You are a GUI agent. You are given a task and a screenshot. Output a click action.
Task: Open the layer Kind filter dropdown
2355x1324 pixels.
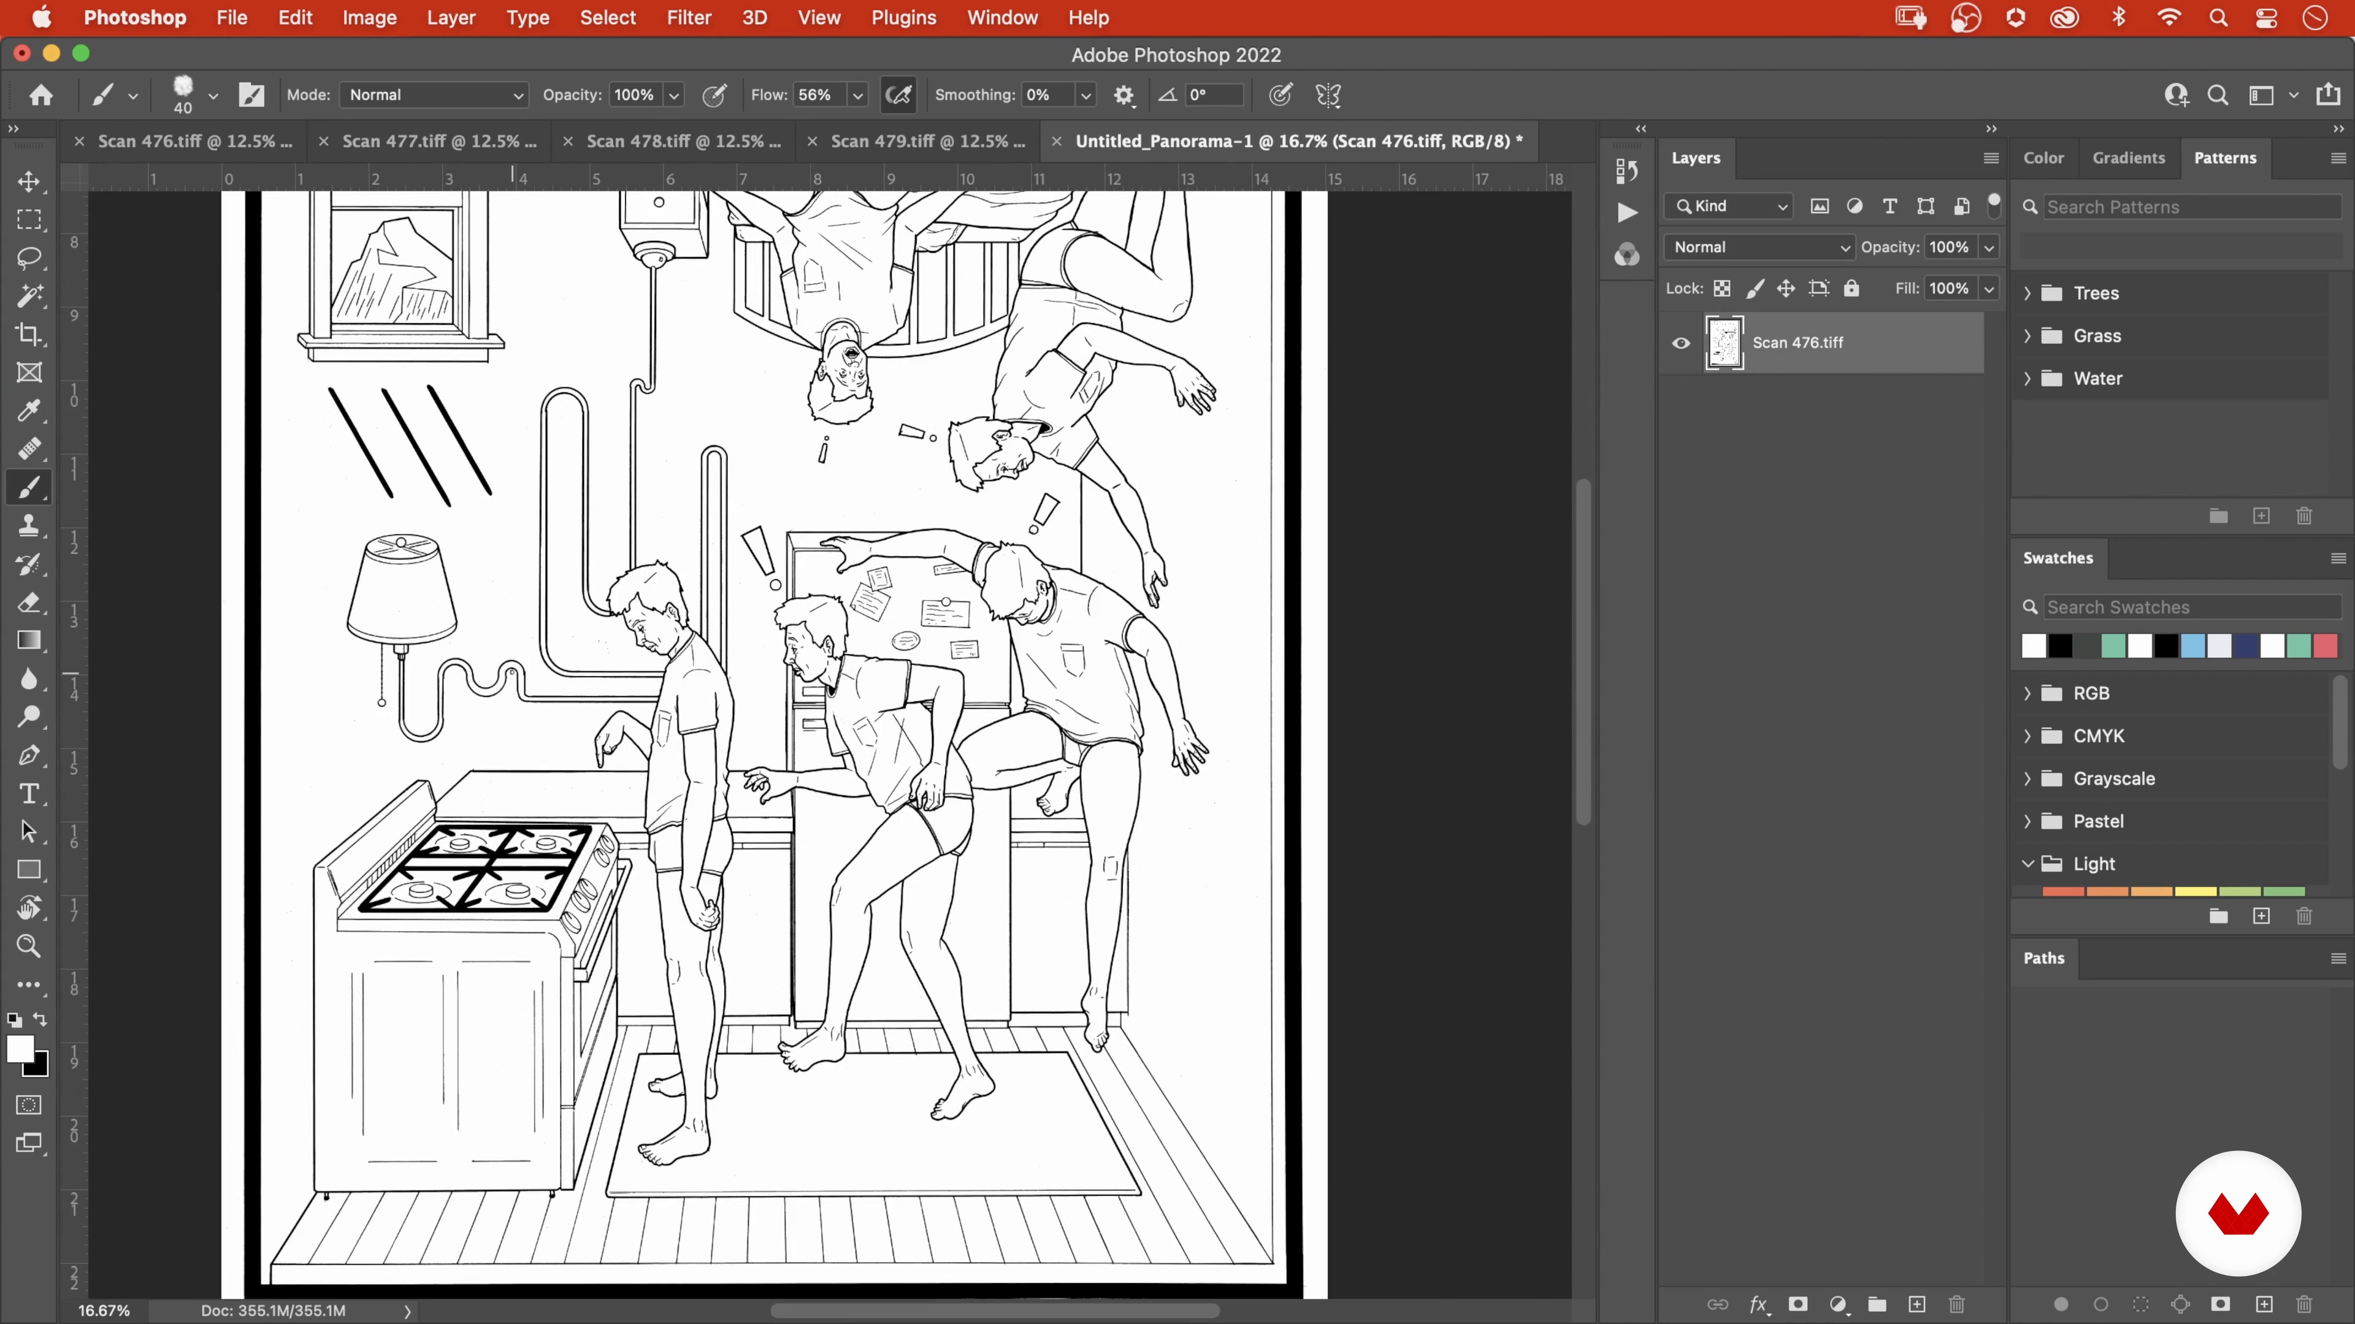point(1729,207)
